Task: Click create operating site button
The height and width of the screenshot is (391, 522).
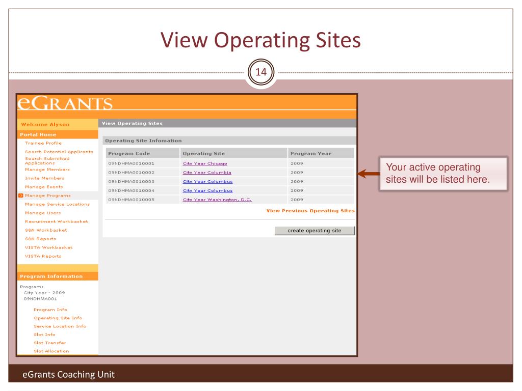Action: pyautogui.click(x=315, y=231)
